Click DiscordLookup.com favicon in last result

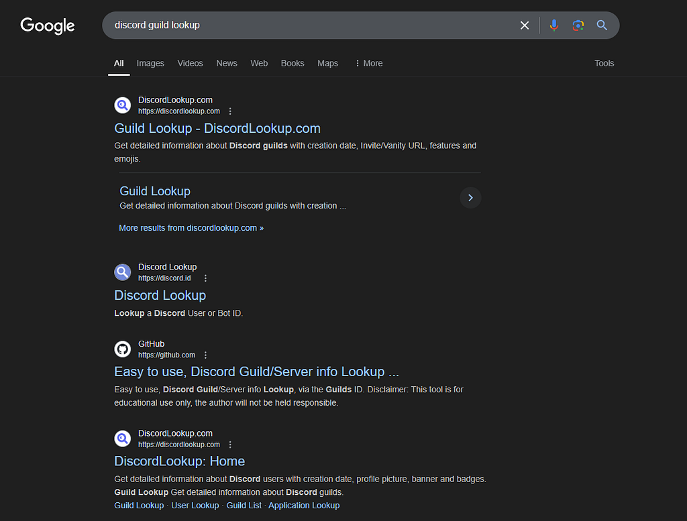(x=123, y=439)
